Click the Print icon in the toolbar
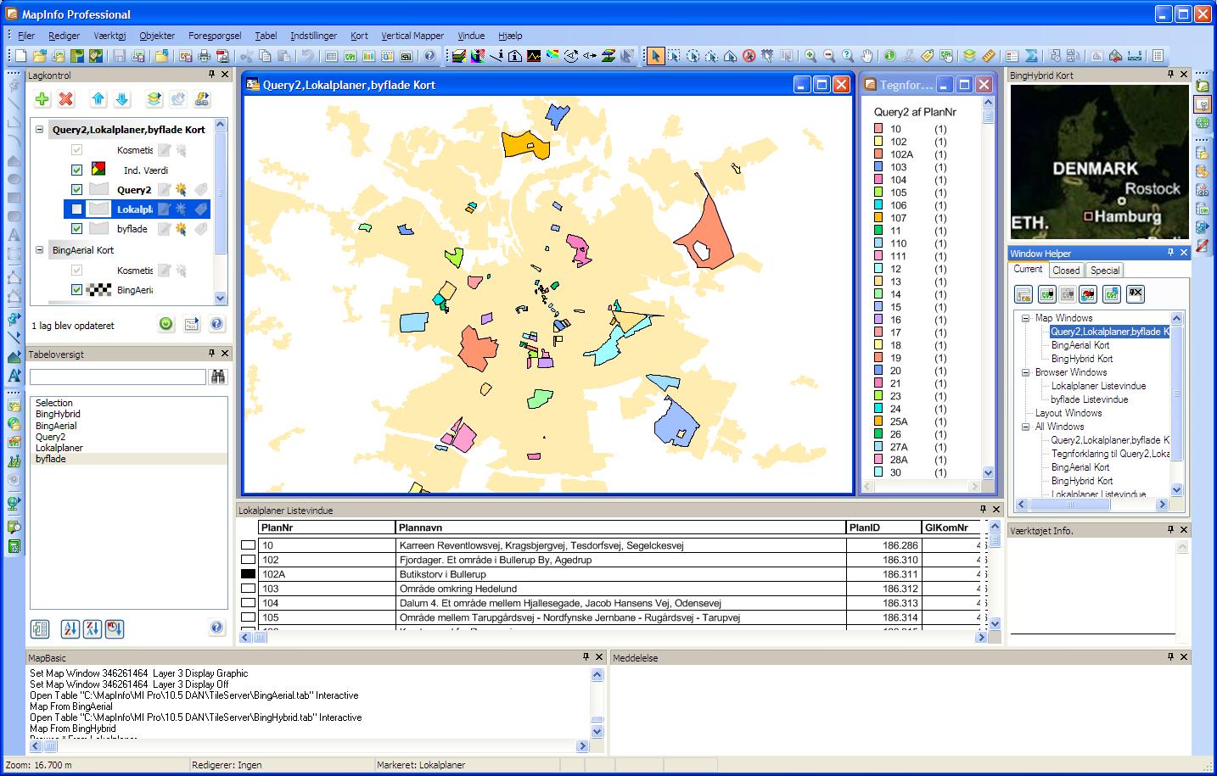This screenshot has width=1217, height=776. point(204,56)
